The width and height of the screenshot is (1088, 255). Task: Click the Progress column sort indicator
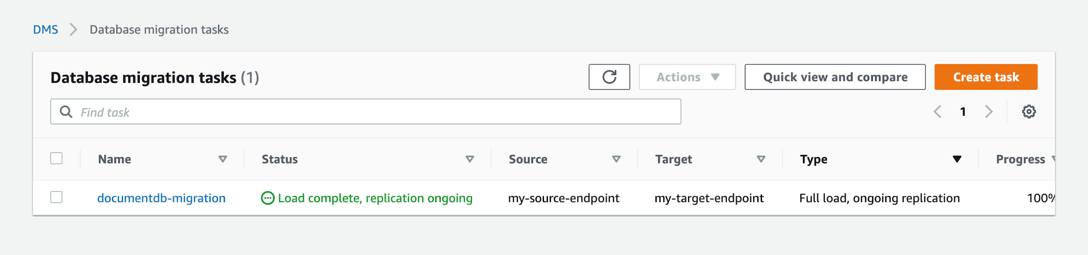coord(1054,159)
